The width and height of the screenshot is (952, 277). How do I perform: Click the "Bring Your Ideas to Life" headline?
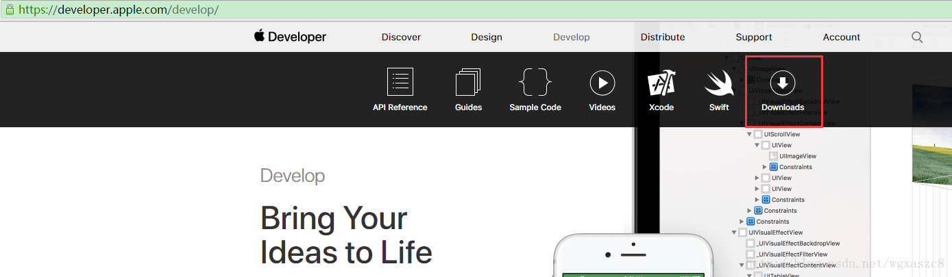[x=346, y=235]
